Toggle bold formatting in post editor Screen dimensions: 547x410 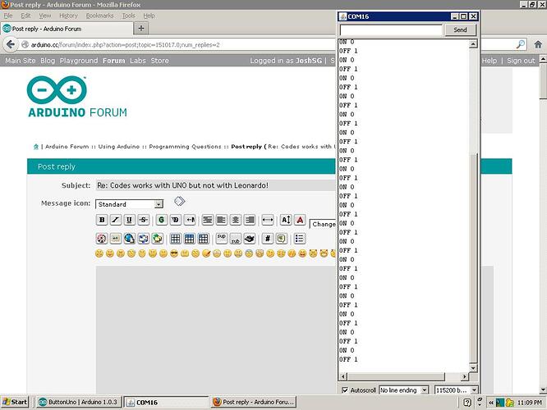pyautogui.click(x=102, y=220)
